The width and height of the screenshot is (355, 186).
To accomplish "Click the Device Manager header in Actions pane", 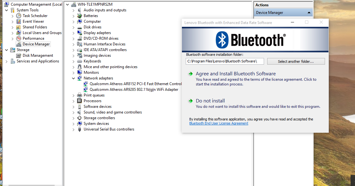I will tap(283, 13).
